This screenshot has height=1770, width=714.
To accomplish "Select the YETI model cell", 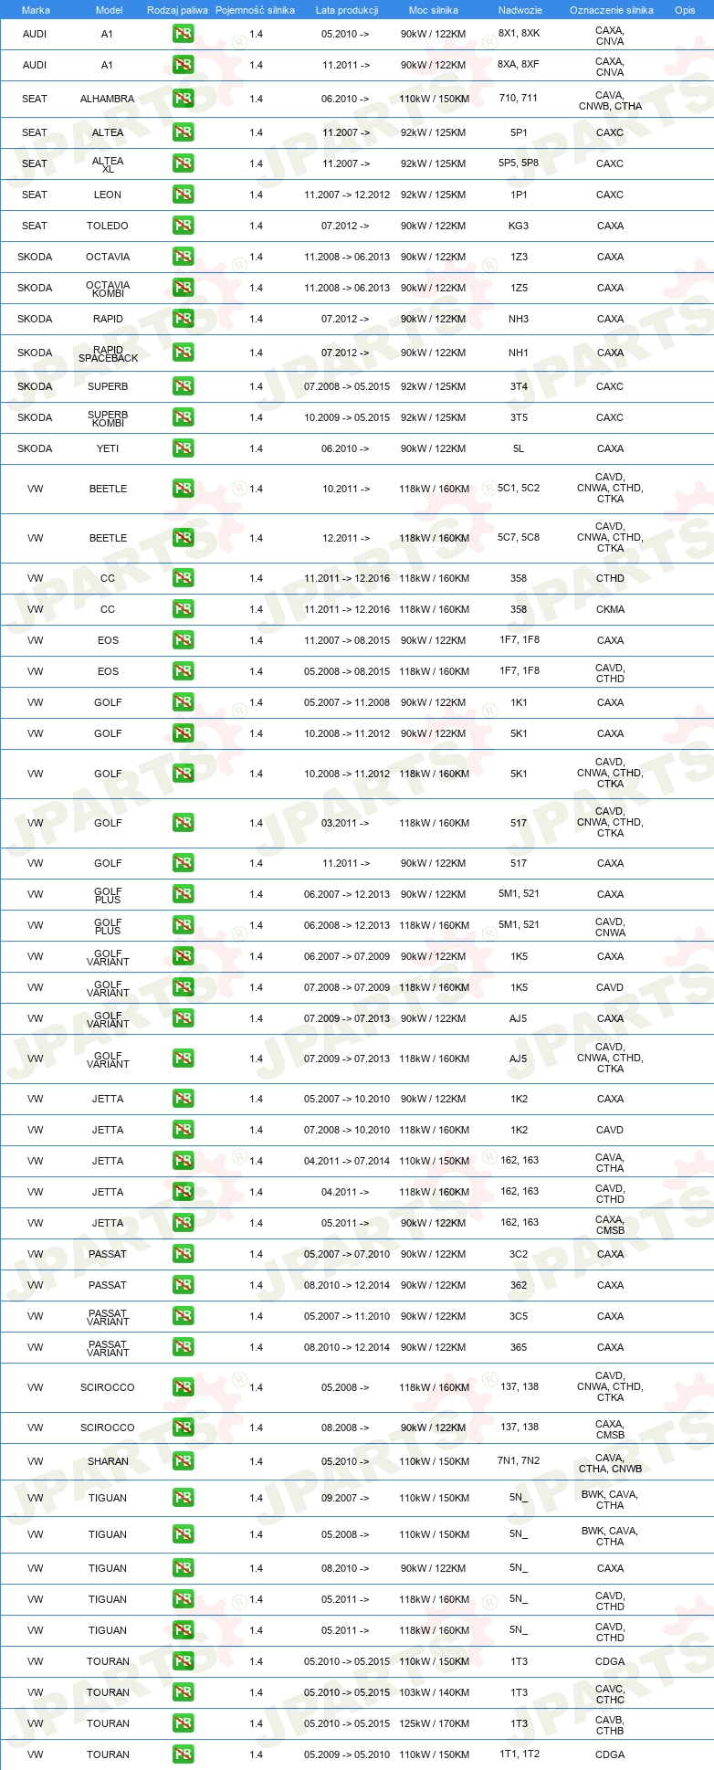I will (x=108, y=448).
